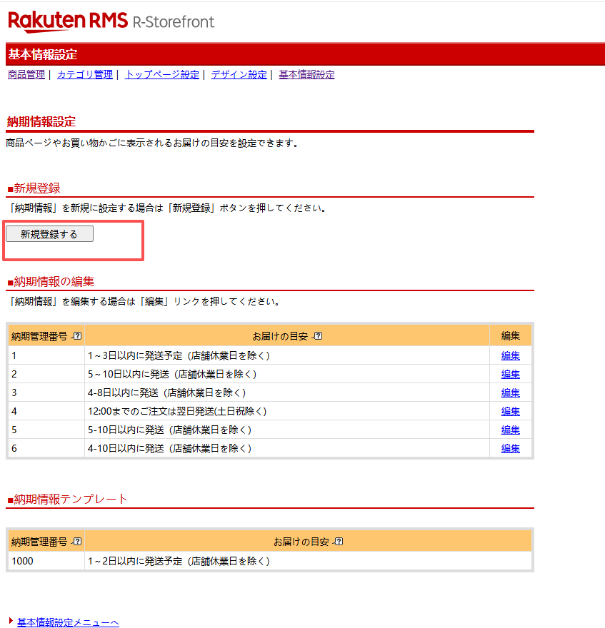Open help icon beside 納期管理番号 in template table
605x628 pixels.
77,542
